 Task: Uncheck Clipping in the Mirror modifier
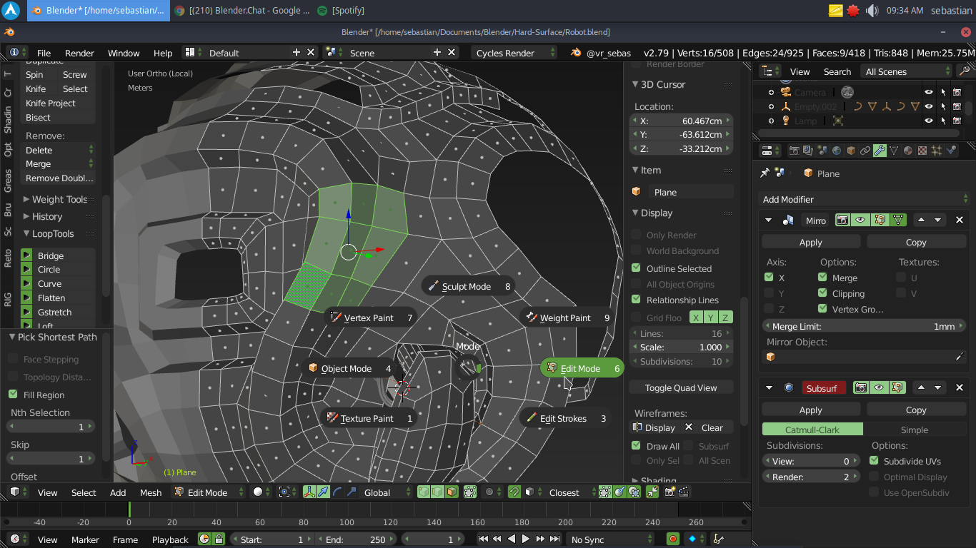[x=822, y=293]
